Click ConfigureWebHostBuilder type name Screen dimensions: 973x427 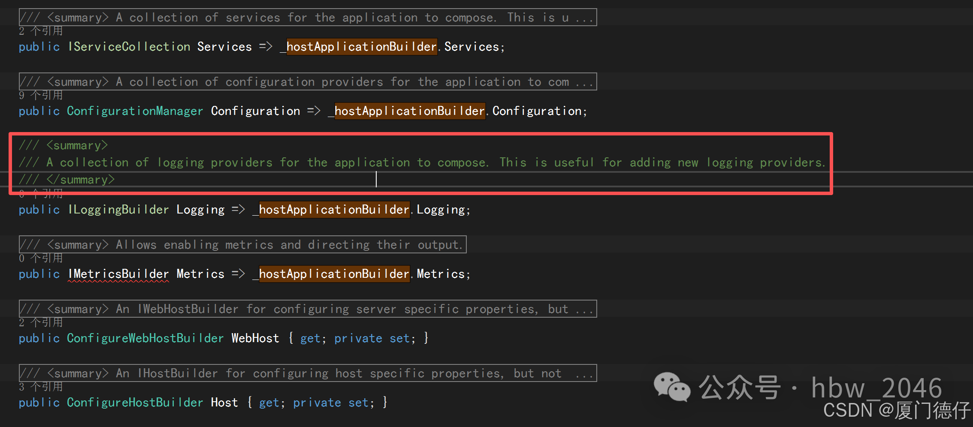tap(145, 338)
